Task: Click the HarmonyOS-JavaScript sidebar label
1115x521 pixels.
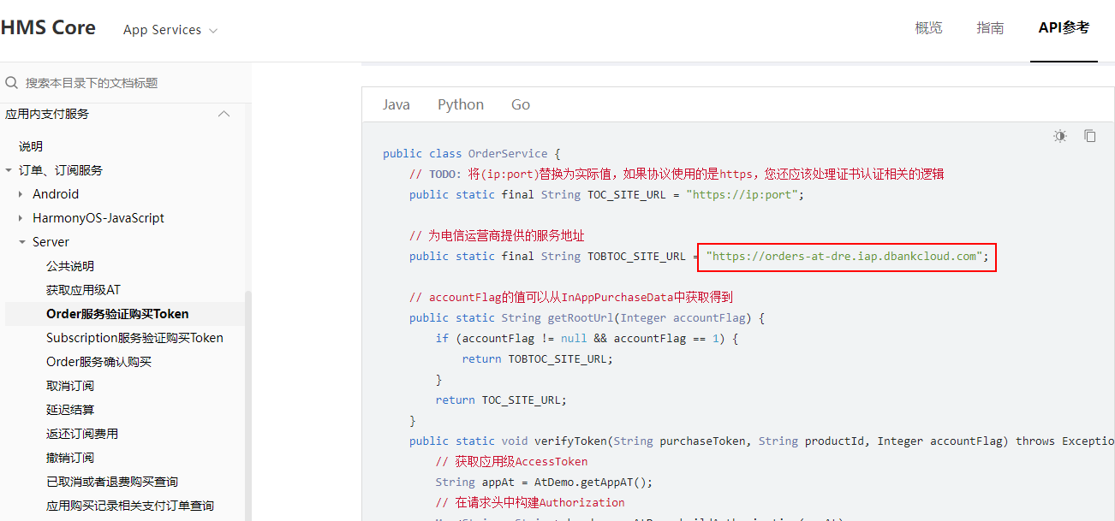Action: 98,218
